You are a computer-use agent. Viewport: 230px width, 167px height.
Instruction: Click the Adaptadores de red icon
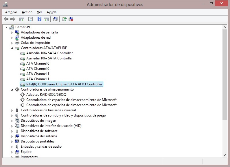pos(17,37)
